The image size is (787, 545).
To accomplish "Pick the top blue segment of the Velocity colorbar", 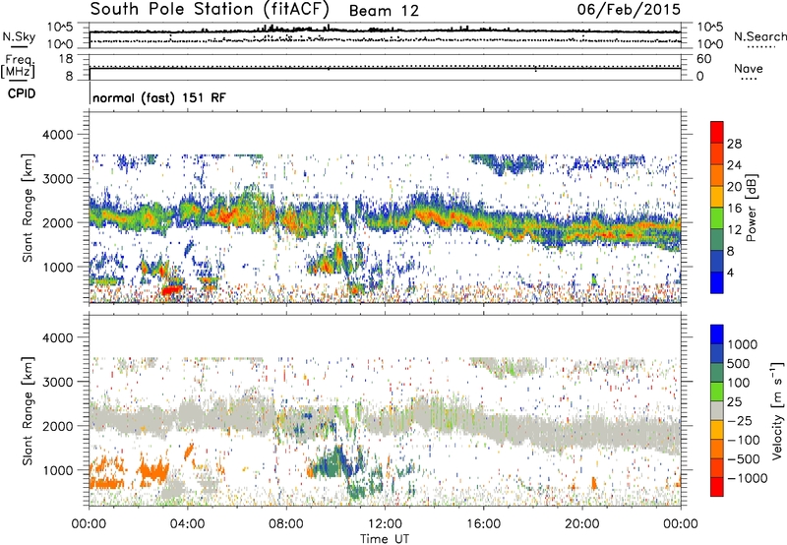I will (717, 334).
